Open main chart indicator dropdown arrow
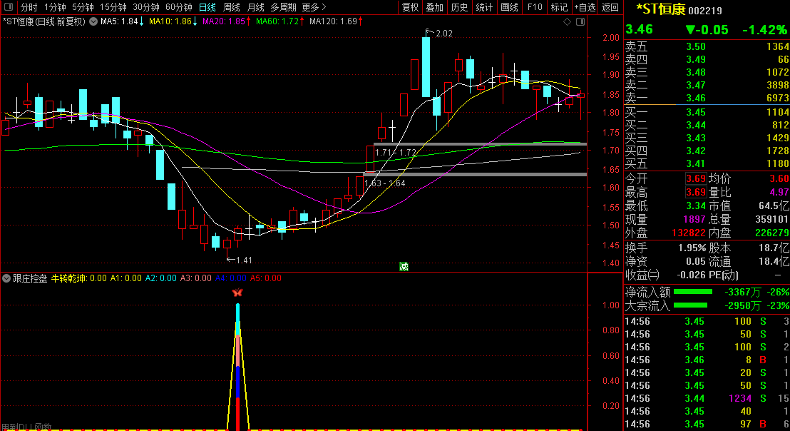 pyautogui.click(x=93, y=21)
